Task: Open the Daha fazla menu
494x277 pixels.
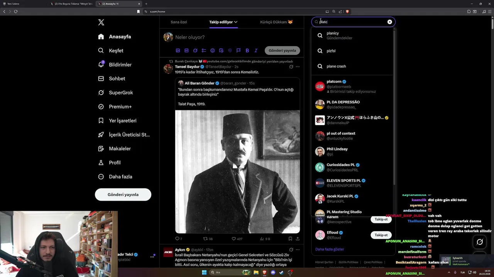Action: pyautogui.click(x=115, y=177)
